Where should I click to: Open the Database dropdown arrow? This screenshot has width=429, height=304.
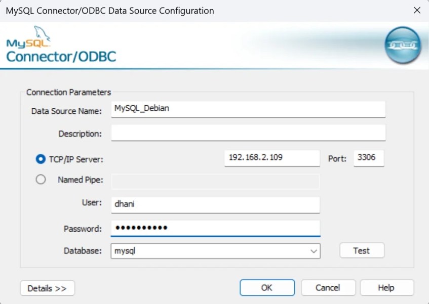(x=314, y=251)
